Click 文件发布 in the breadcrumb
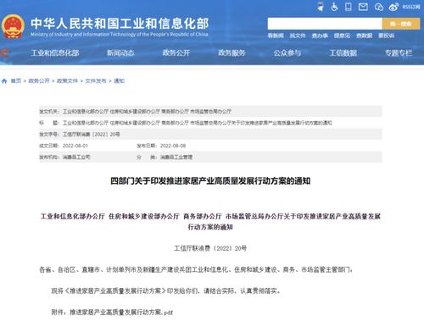The height and width of the screenshot is (321, 424). pos(96,81)
